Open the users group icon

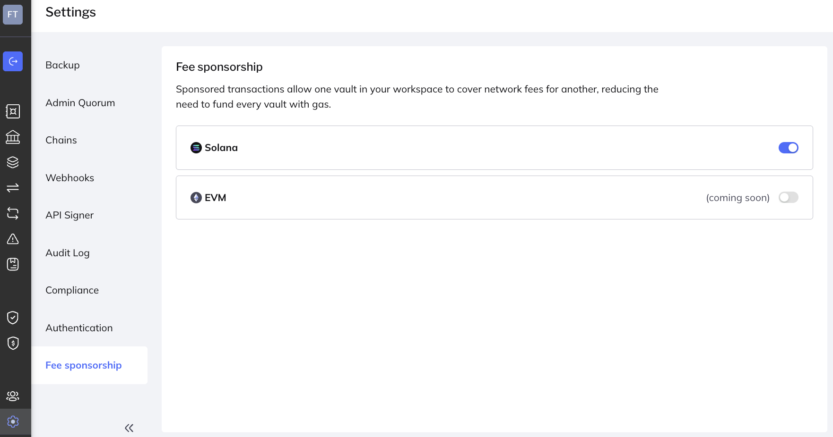[x=13, y=396]
